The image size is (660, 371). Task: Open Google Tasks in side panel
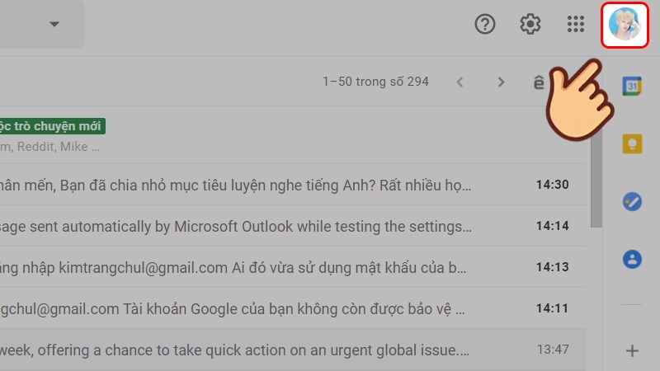(632, 202)
